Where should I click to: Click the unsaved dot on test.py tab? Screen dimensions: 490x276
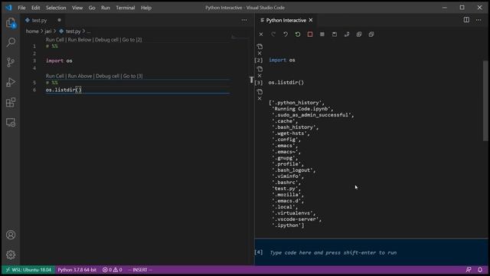[59, 20]
